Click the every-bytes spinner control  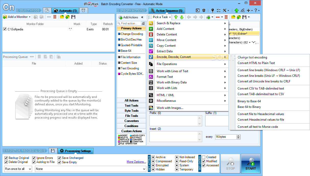pos(238,137)
